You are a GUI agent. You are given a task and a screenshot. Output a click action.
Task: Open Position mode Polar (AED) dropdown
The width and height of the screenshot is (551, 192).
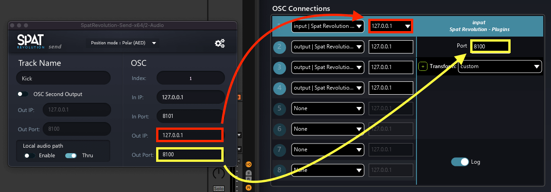[123, 43]
